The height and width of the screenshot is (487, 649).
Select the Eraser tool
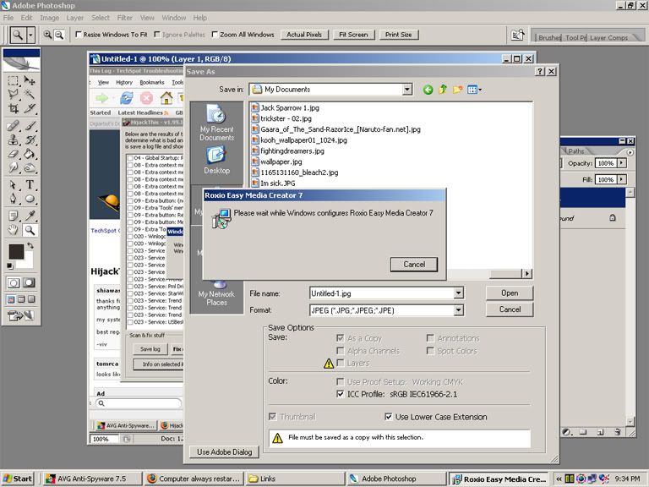[x=14, y=154]
